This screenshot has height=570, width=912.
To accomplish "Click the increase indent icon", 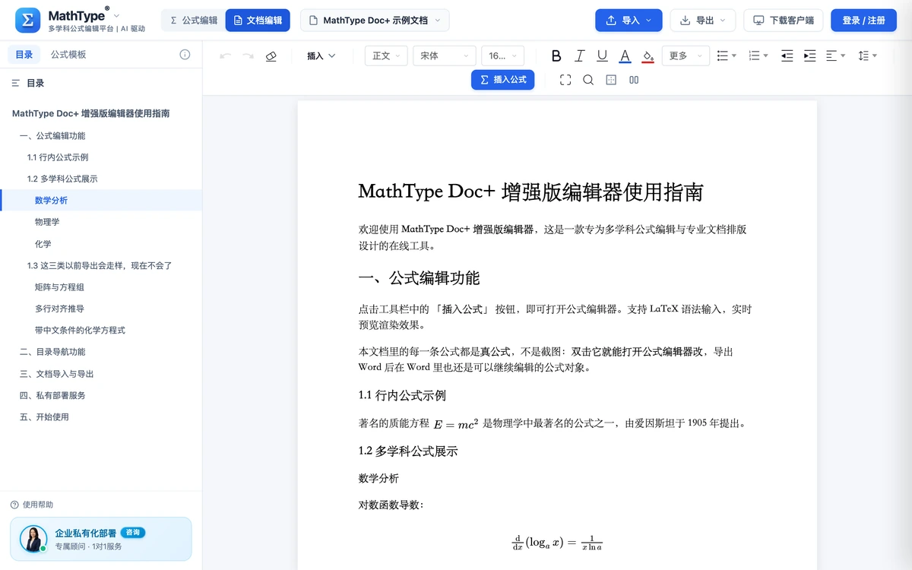I will (x=809, y=56).
